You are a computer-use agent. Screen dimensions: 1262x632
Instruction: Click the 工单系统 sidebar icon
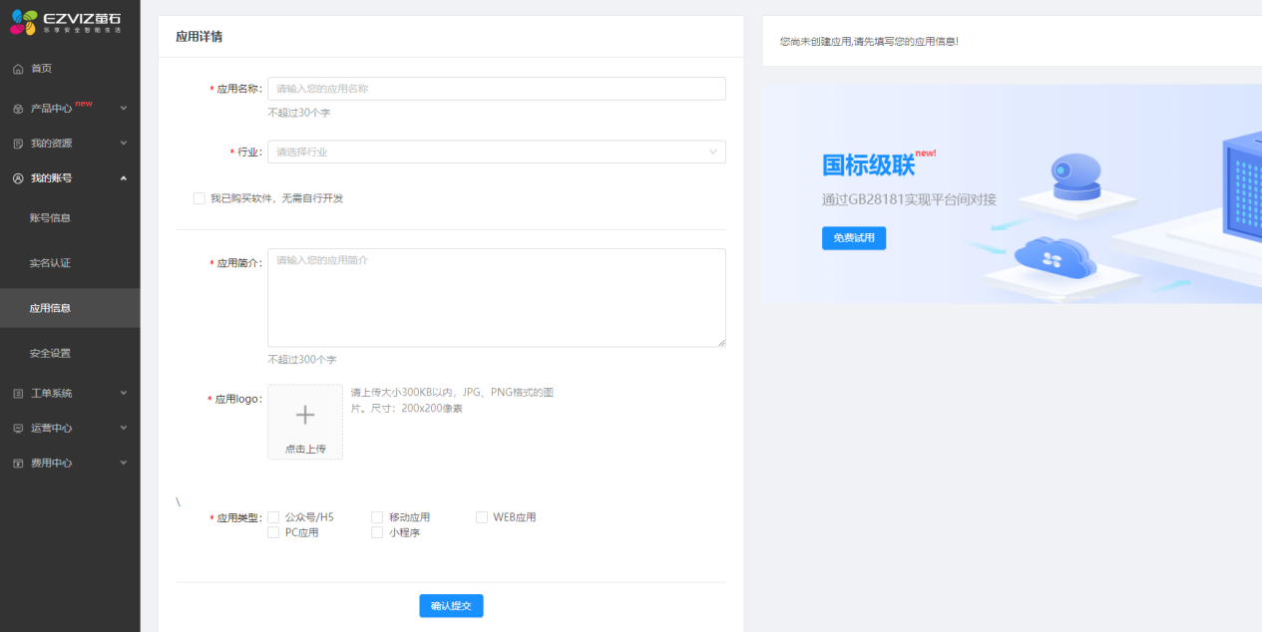coord(18,394)
